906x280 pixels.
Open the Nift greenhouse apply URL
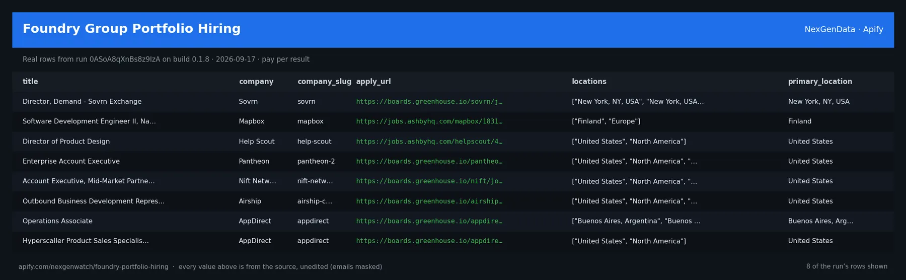coord(429,181)
